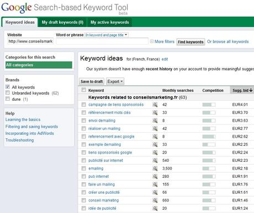254x213 pixels.
Task: Toggle the All keywords brand checkbox
Action: pos(8,87)
